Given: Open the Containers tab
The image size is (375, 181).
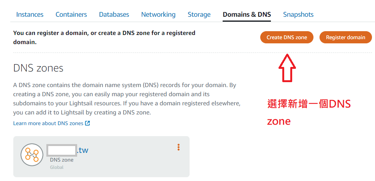Looking at the screenshot, I should [71, 14].
